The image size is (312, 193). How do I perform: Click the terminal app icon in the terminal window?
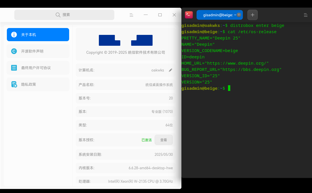(x=189, y=15)
